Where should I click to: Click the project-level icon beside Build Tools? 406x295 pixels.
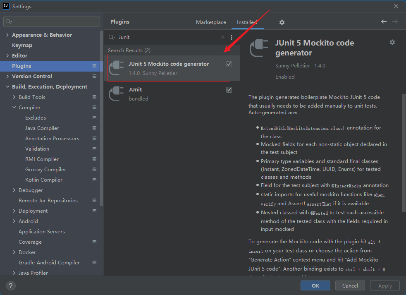tap(95, 97)
